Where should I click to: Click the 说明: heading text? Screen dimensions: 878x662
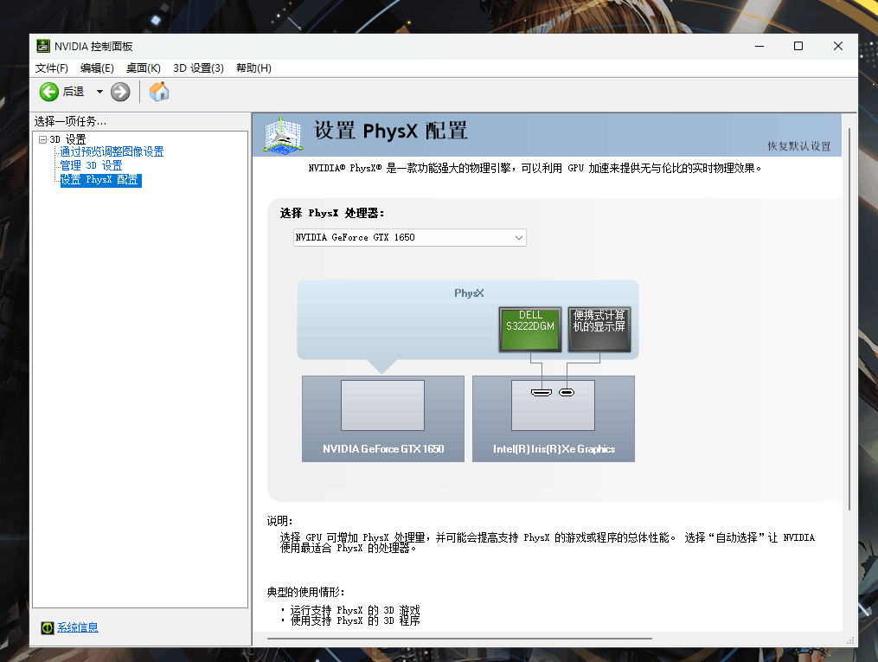pos(279,522)
